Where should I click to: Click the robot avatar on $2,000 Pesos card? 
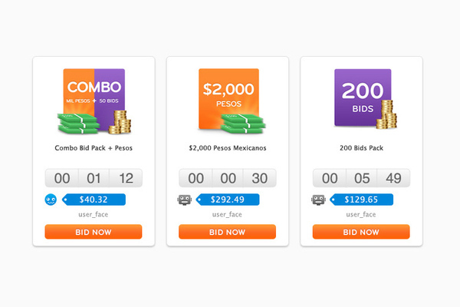coord(185,200)
